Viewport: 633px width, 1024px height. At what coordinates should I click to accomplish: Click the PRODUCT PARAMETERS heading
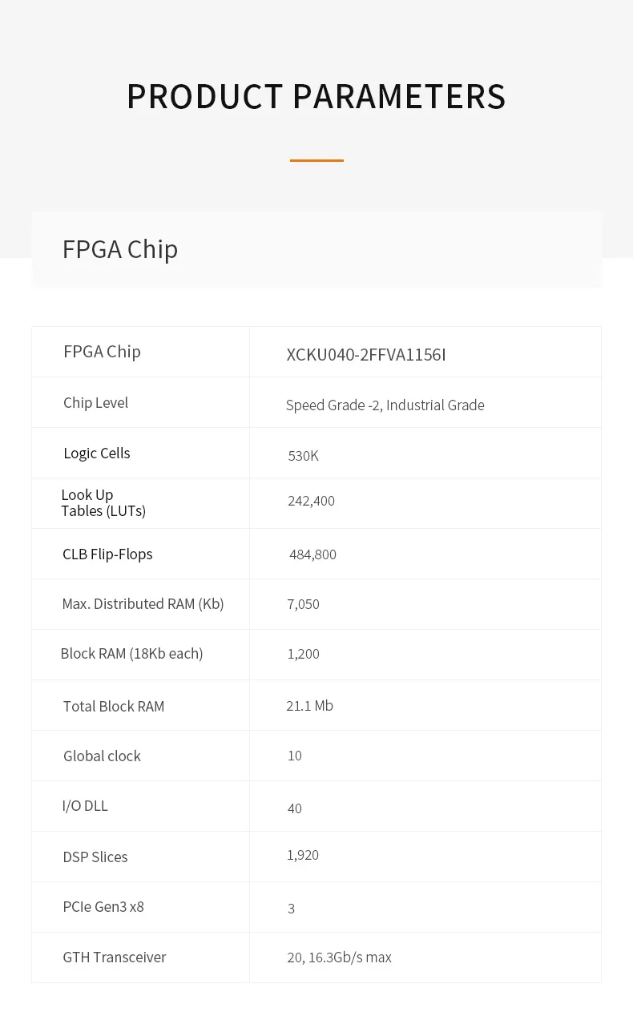(x=316, y=97)
